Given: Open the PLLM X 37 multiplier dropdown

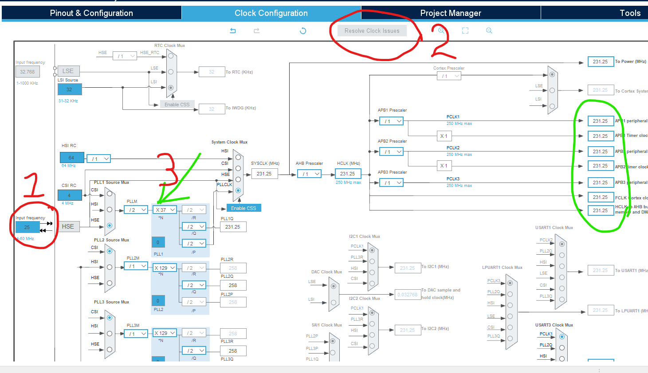Looking at the screenshot, I should 165,209.
